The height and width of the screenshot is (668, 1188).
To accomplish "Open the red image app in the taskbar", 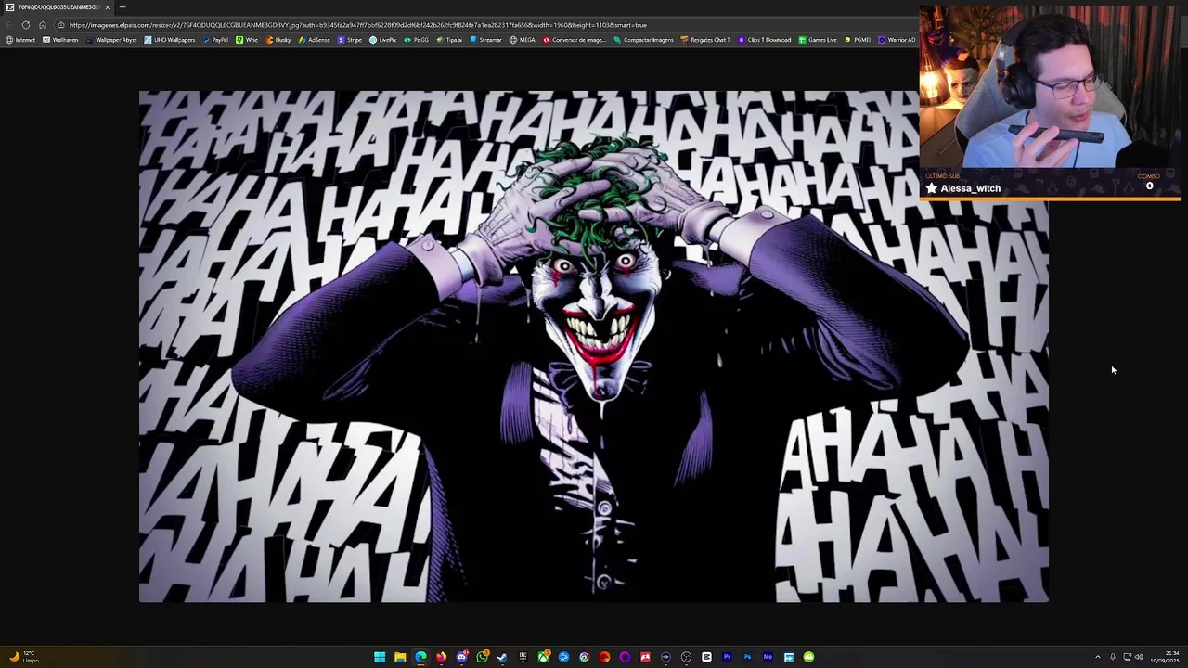I will pyautogui.click(x=645, y=657).
